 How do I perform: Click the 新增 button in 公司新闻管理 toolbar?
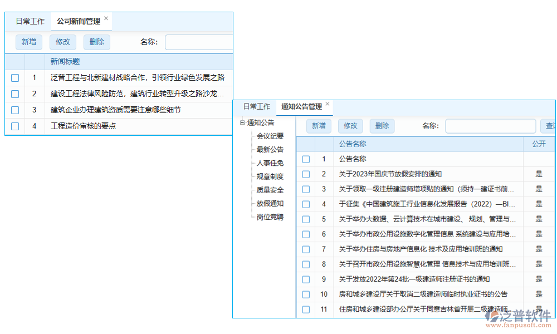pos(28,42)
